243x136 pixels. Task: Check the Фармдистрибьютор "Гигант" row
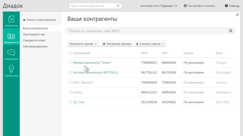pyautogui.click(x=70, y=62)
